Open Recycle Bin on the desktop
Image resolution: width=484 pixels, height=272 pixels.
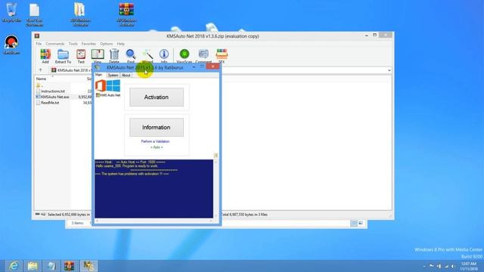click(x=12, y=13)
